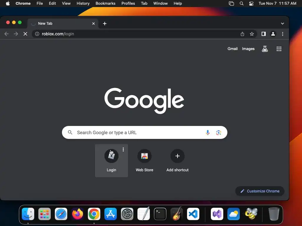Open Control Center in the menu bar
Viewport: 302px width, 226px height.
pyautogui.click(x=251, y=4)
